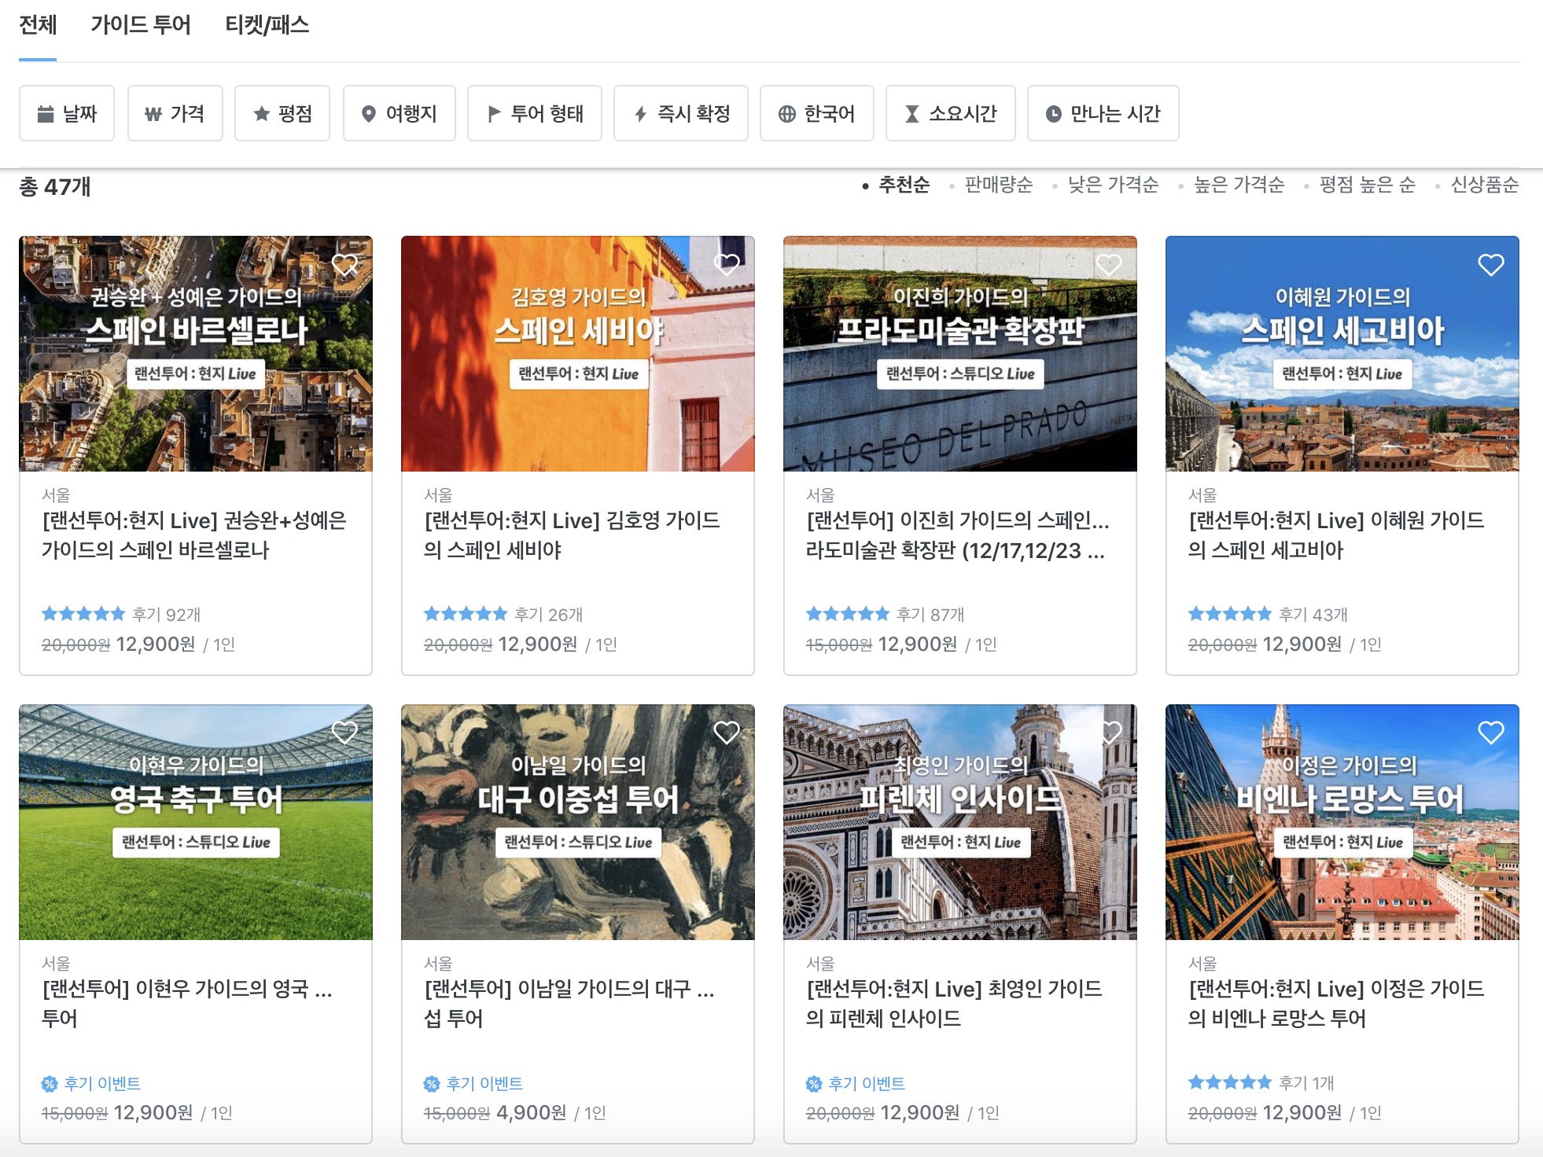Favorite the 스페인 바르셀로나 tour with the heart icon
Viewport: 1543px width, 1157px height.
344,265
